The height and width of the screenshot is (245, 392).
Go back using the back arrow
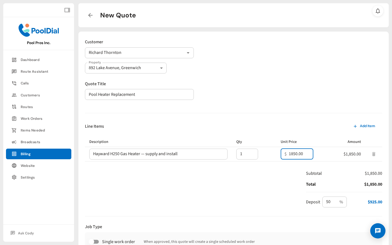[90, 15]
